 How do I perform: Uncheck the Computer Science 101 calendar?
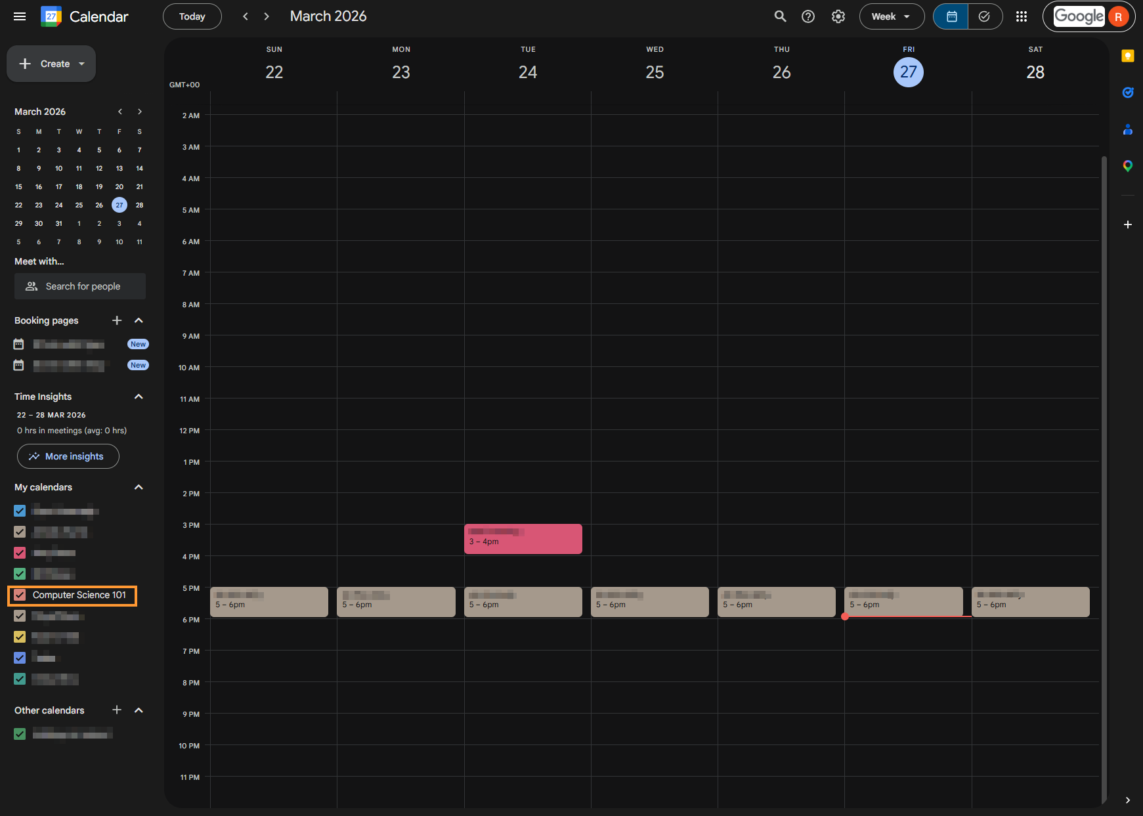20,595
